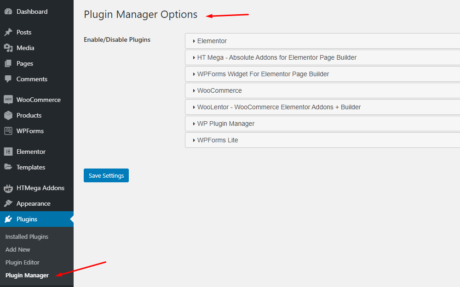The width and height of the screenshot is (460, 287).
Task: Click the Save Settings button
Action: (x=106, y=175)
